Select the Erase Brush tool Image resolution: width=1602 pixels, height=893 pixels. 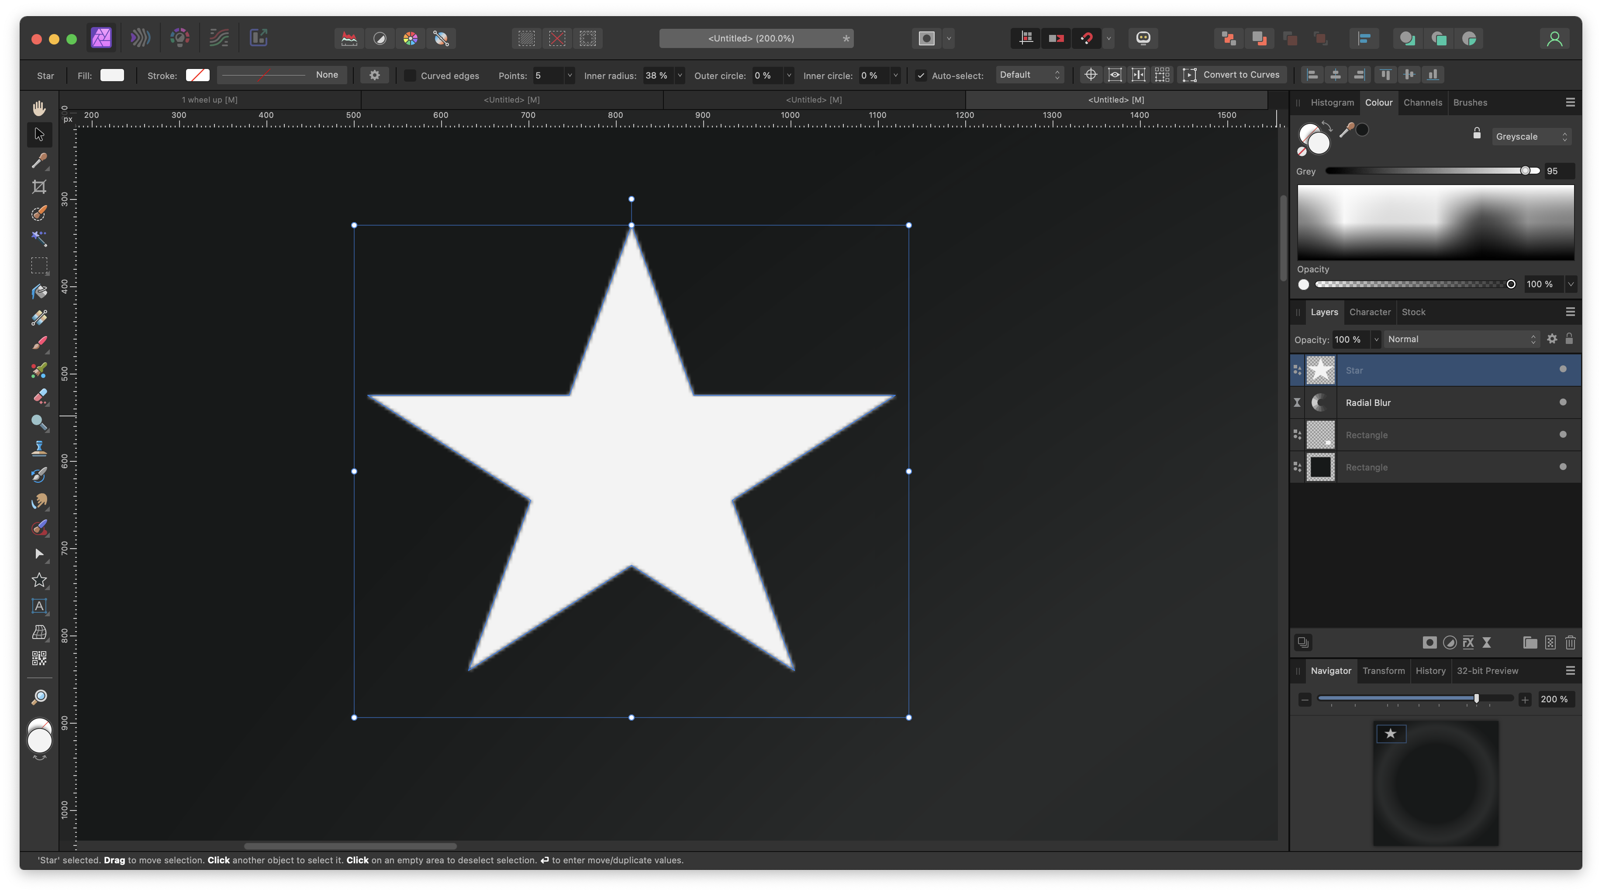click(39, 396)
